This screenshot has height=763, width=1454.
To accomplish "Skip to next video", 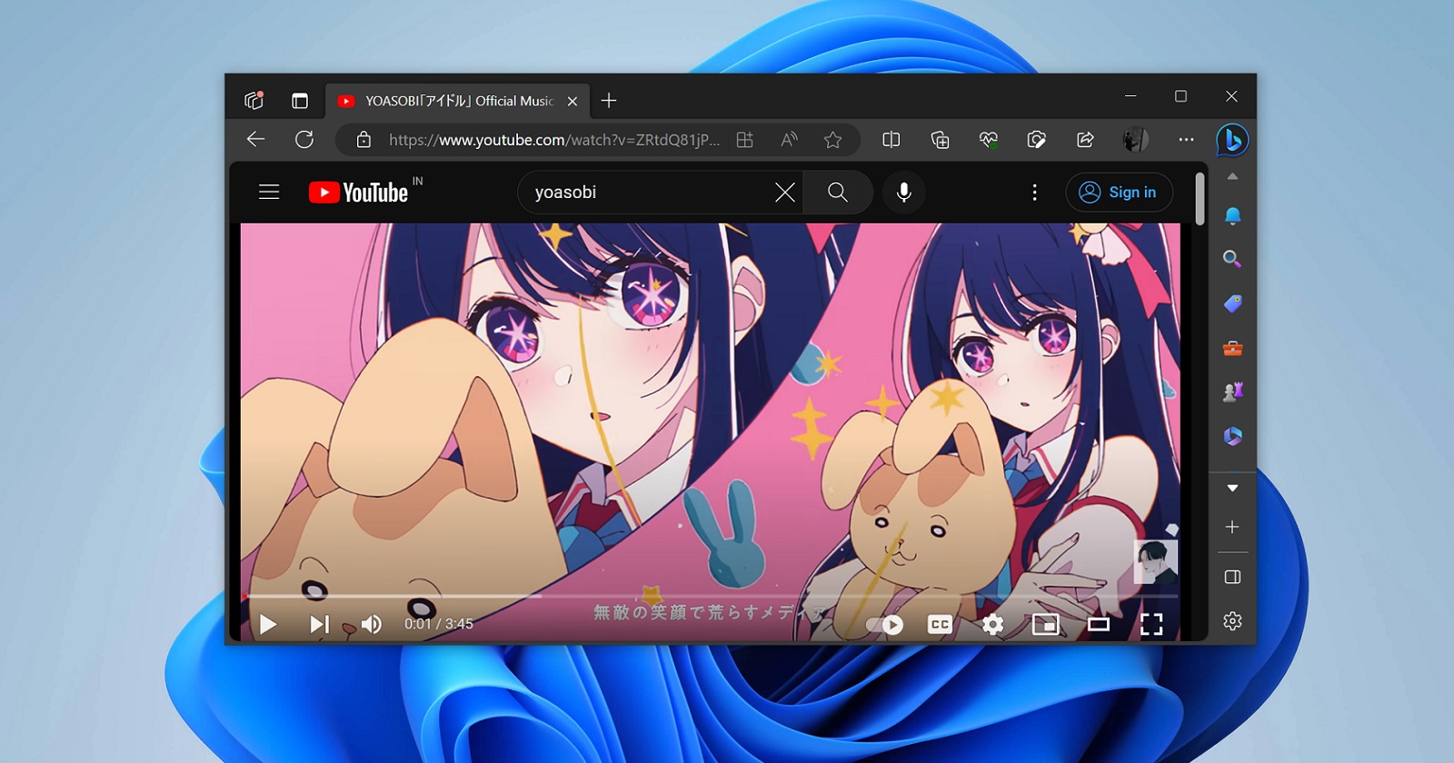I will tap(319, 624).
